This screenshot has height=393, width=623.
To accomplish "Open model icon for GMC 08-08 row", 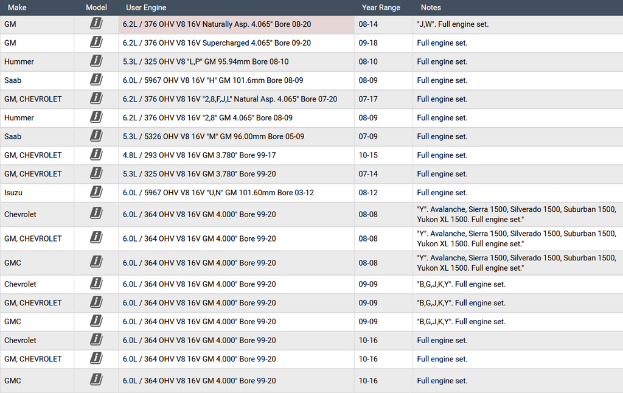I will click(x=96, y=263).
